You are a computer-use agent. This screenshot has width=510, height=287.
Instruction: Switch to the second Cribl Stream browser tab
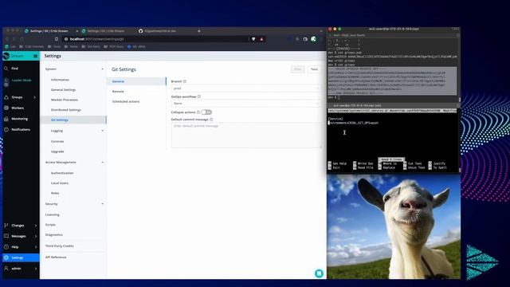click(x=105, y=31)
